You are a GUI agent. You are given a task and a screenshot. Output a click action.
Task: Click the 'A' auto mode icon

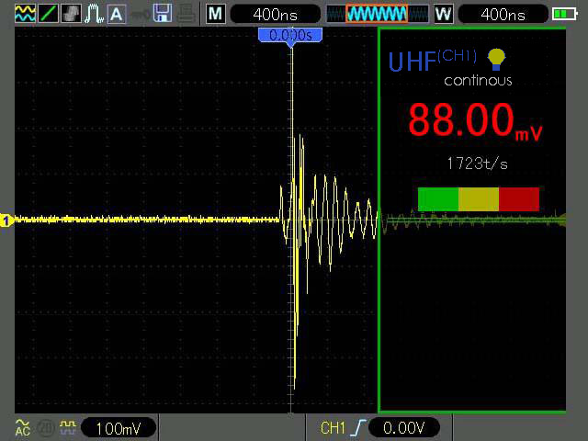click(117, 15)
